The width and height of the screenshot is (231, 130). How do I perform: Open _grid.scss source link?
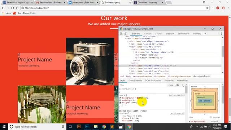(177, 113)
